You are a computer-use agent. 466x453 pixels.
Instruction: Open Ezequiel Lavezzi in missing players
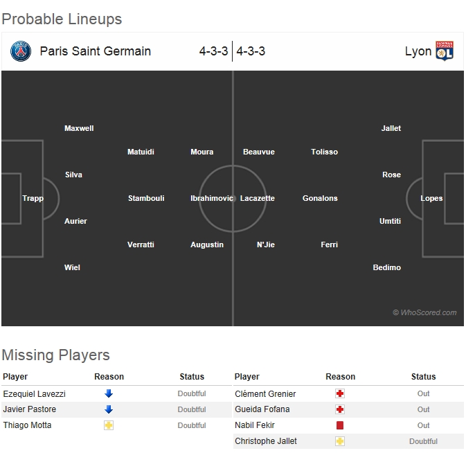click(35, 393)
